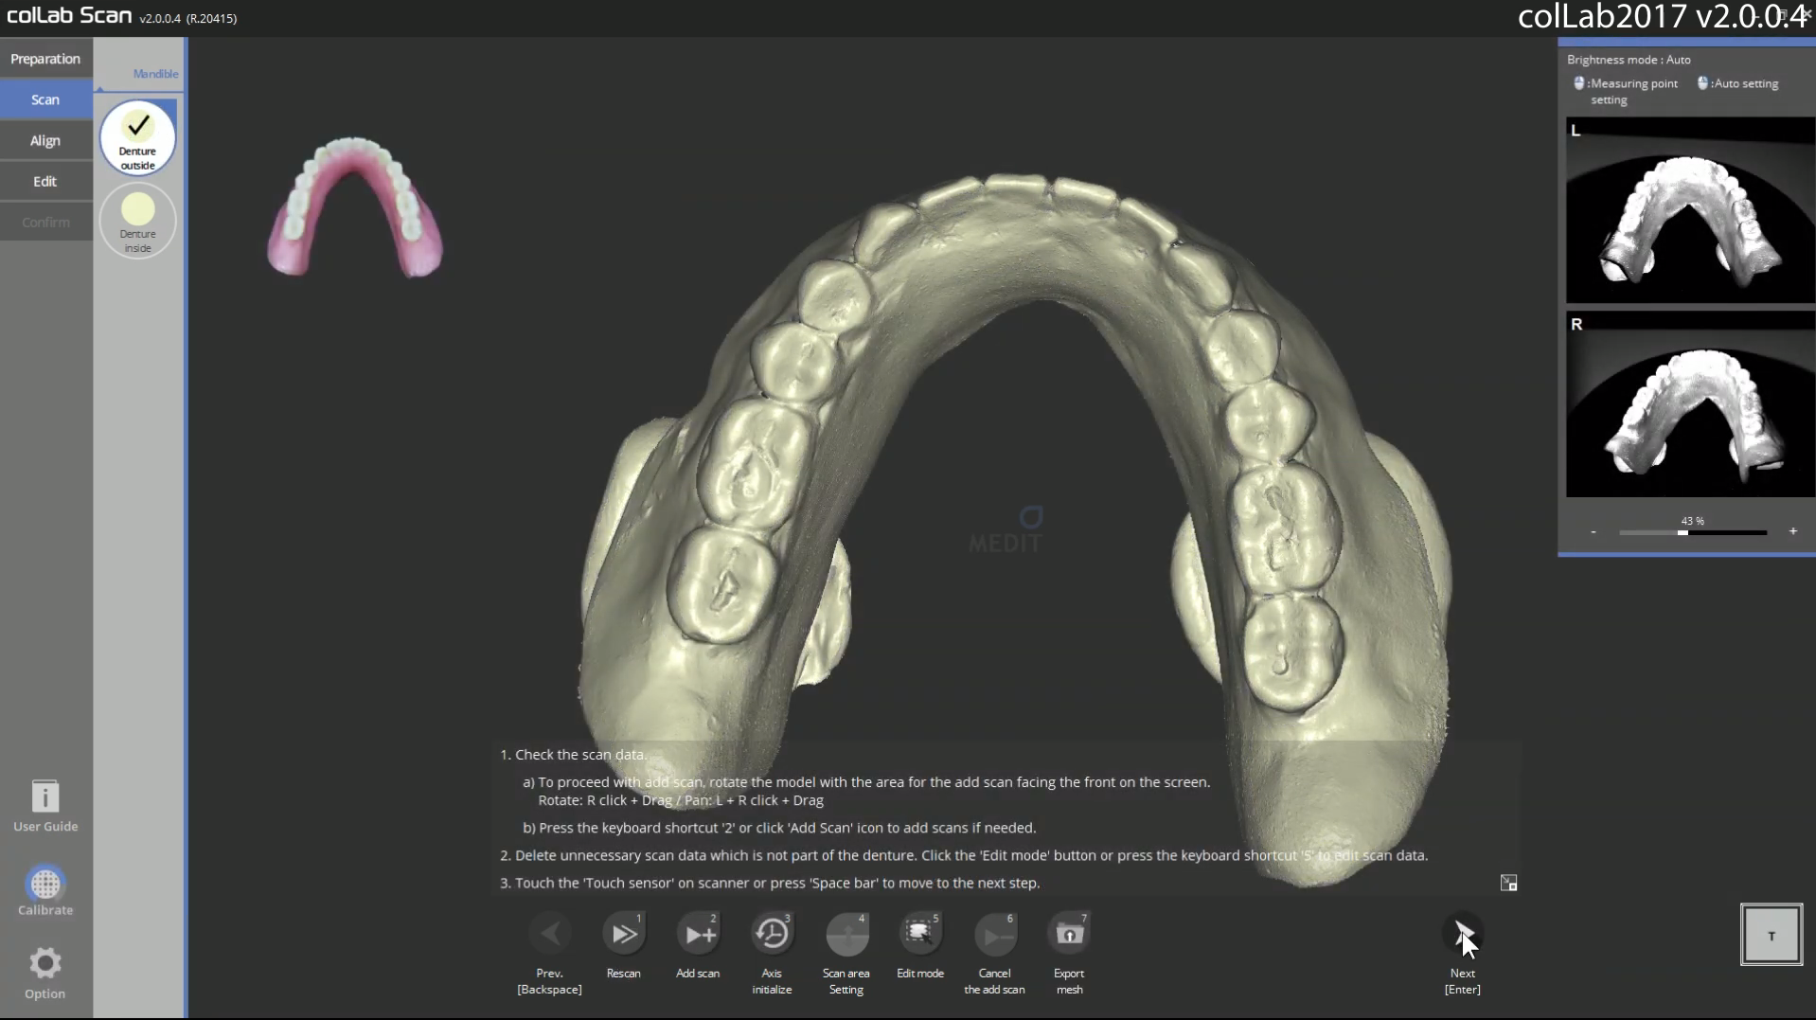Viewport: 1816px width, 1020px height.
Task: Click the colLab Scan title logo
Action: coord(69,15)
